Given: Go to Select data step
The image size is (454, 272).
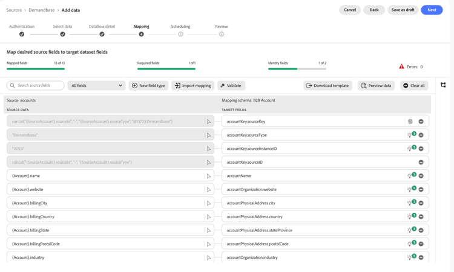Looking at the screenshot, I should 62,34.
